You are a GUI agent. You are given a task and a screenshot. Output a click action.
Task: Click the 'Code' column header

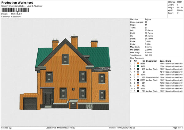162,61
